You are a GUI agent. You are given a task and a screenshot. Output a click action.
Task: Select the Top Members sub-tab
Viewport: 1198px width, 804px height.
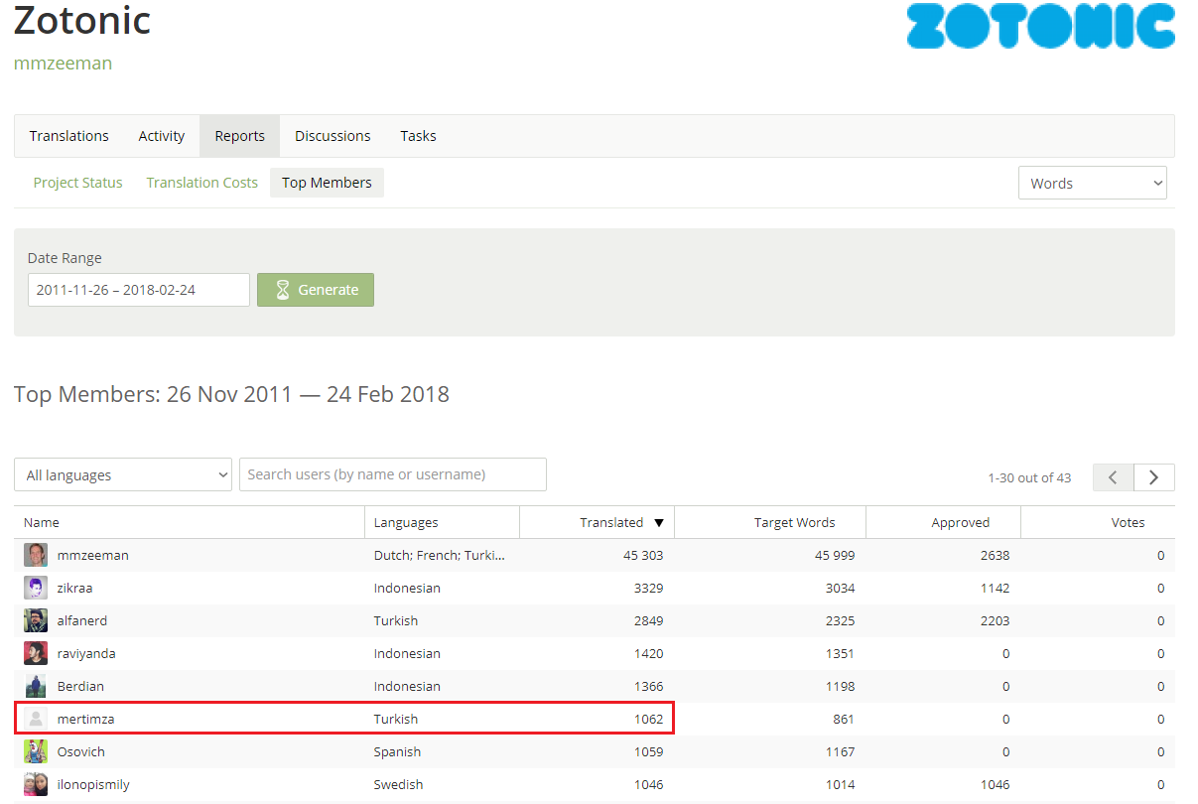click(327, 183)
